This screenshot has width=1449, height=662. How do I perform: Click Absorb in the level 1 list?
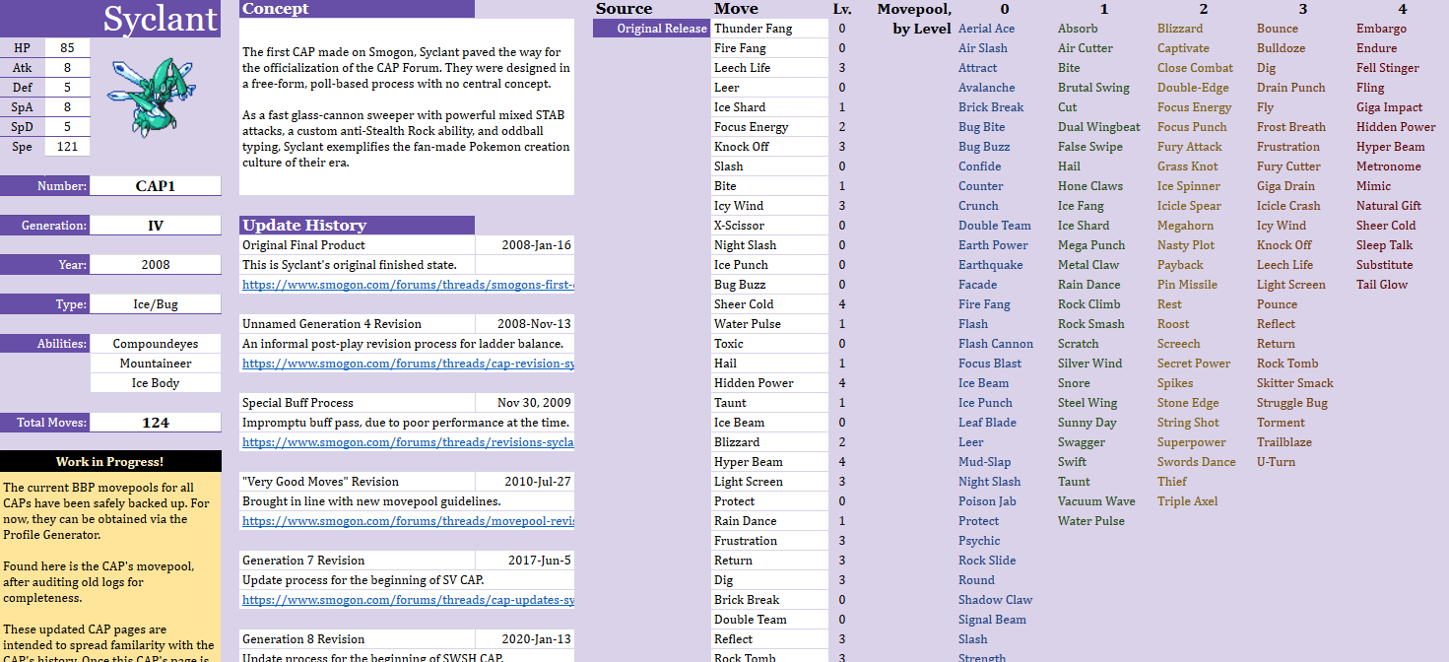1078,29
